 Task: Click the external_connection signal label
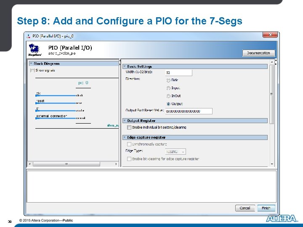coord(52,116)
